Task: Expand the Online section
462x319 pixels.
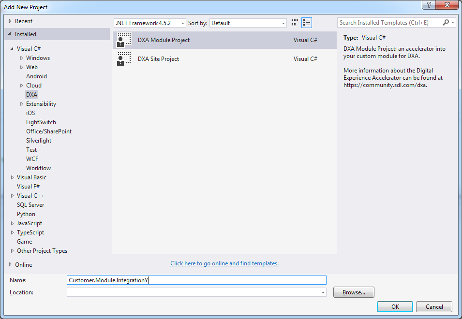Action: tap(10, 264)
